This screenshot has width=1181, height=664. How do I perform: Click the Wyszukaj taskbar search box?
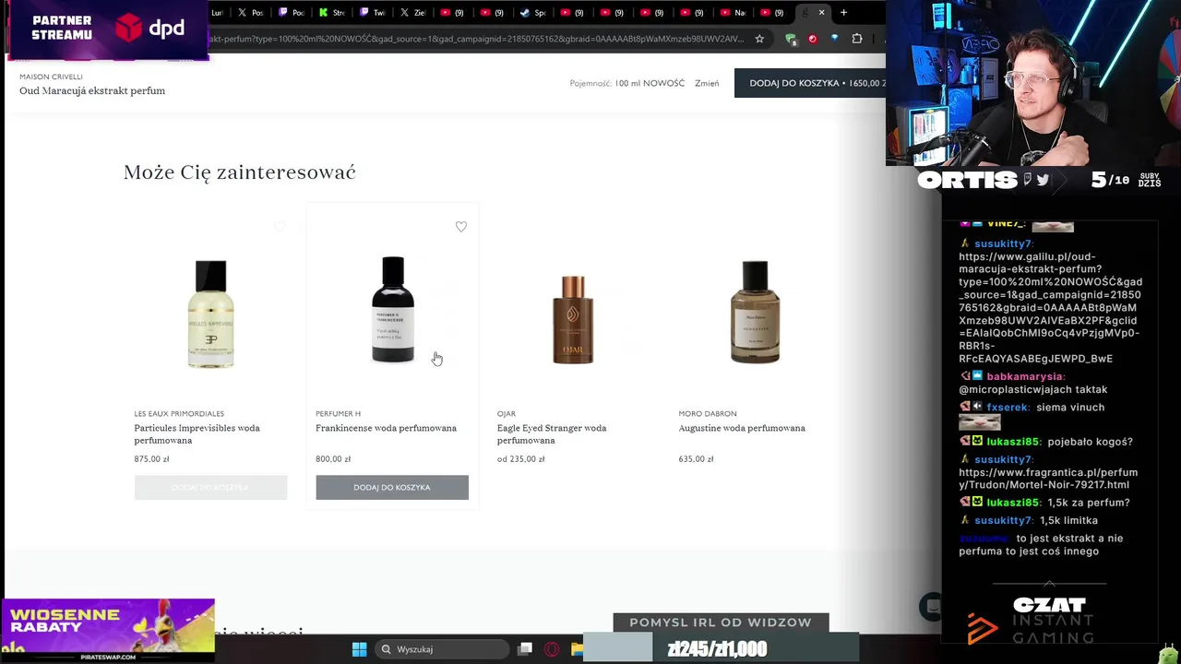click(441, 649)
